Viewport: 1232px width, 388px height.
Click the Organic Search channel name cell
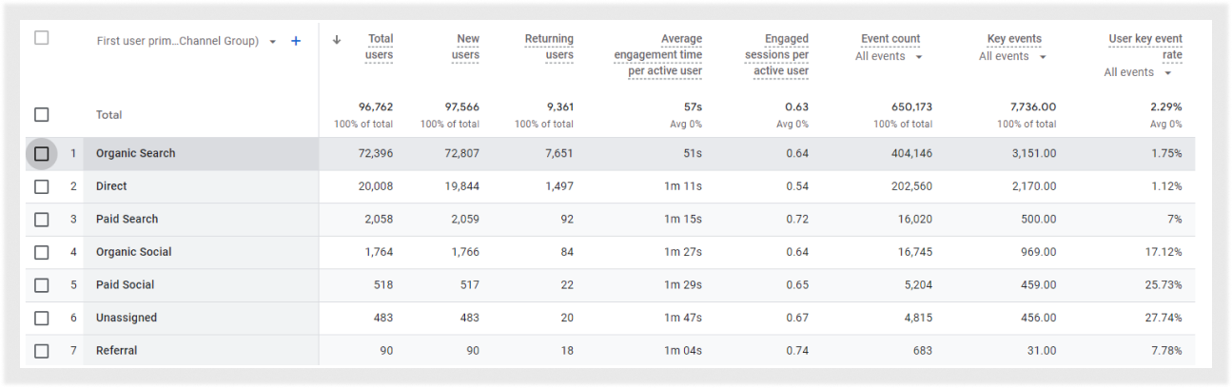(136, 154)
